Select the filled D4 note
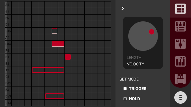The width and height of the screenshot is (191, 107). (68, 57)
